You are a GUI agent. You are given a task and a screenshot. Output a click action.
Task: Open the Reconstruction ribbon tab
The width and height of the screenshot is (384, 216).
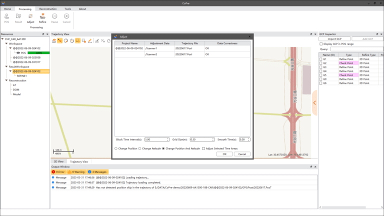[47, 9]
